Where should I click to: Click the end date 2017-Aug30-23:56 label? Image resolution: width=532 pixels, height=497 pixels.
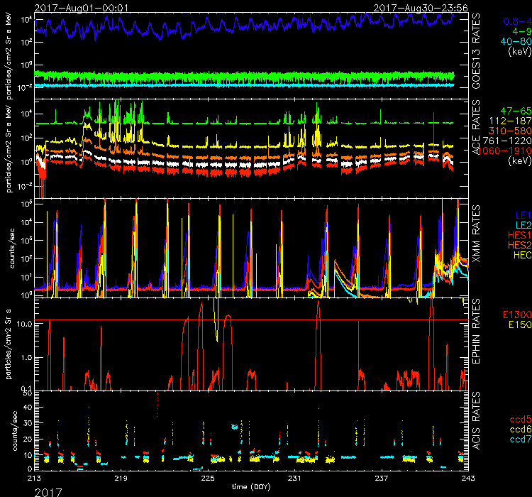420,6
